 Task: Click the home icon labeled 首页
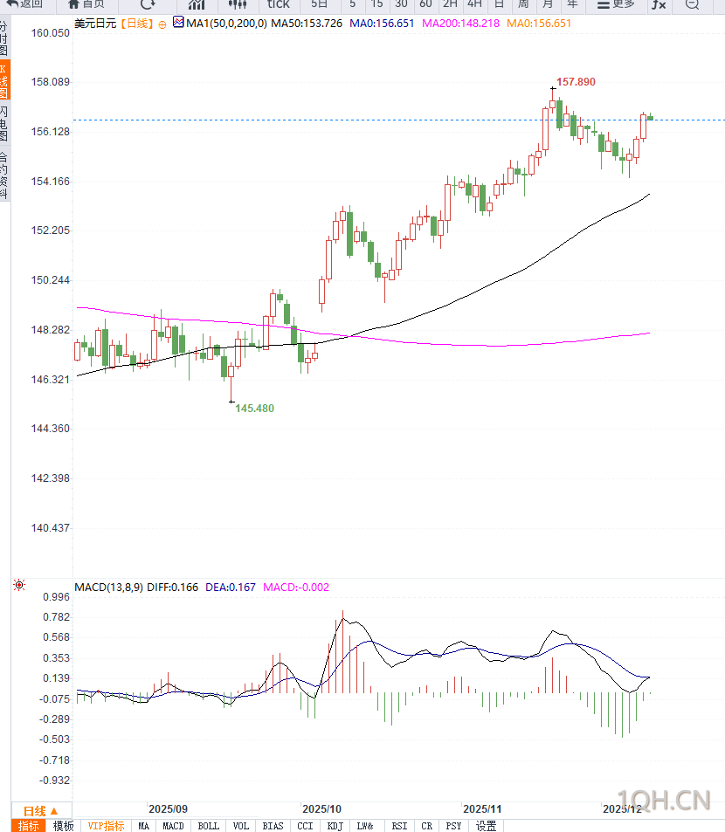pos(86,4)
